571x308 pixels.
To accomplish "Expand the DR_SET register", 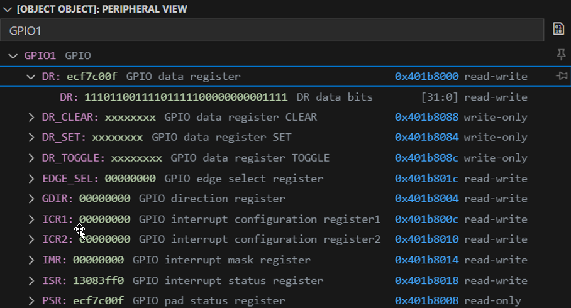I will [31, 138].
